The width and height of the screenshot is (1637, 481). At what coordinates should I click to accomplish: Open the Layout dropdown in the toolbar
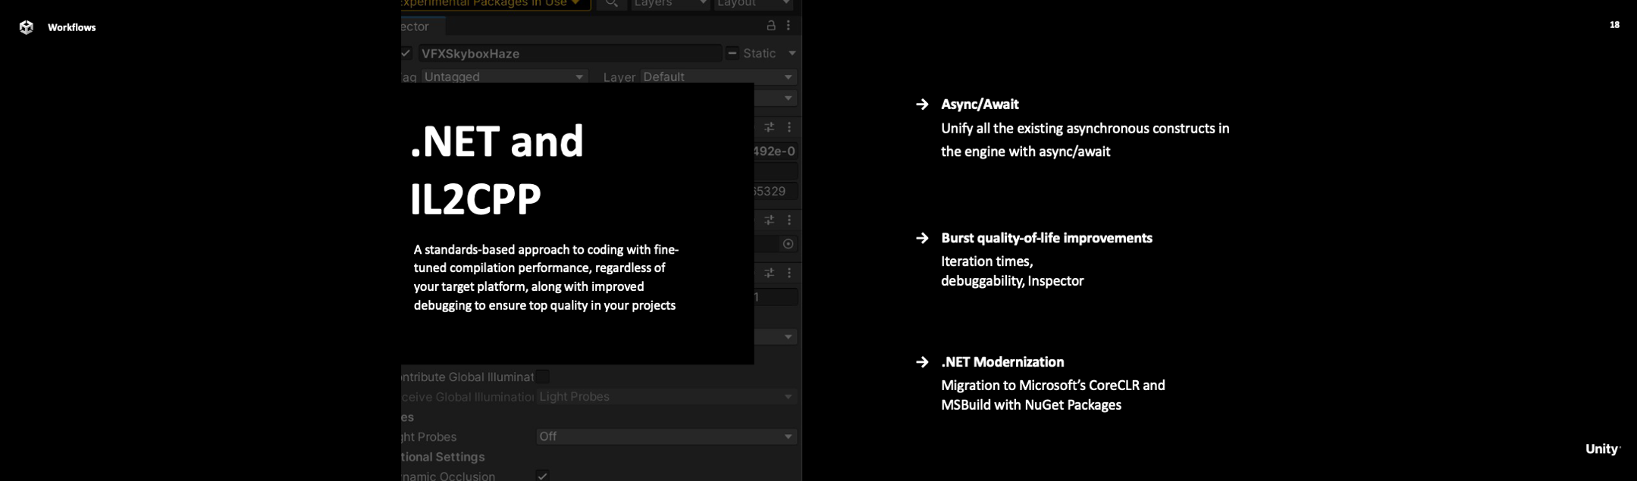point(754,4)
